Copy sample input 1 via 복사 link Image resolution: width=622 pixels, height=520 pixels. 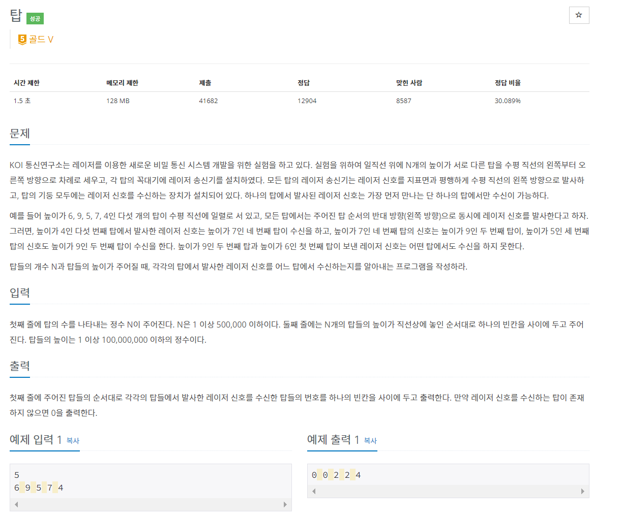(73, 441)
